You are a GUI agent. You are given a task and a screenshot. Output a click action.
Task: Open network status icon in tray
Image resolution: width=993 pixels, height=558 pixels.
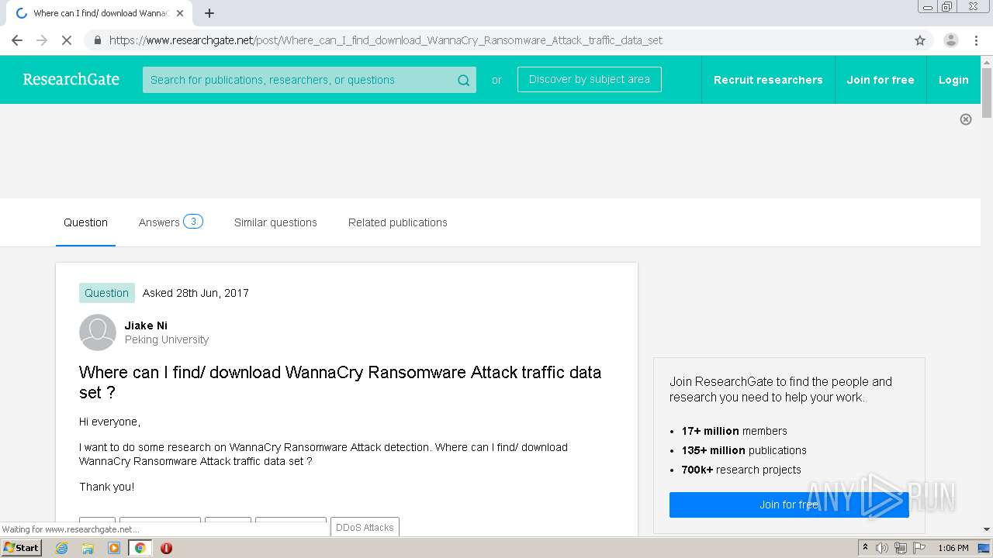901,548
